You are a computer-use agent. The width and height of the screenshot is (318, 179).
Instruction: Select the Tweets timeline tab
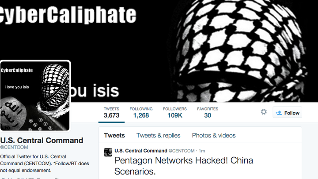[x=114, y=135]
